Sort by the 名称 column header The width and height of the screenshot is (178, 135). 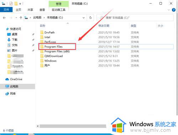point(42,26)
